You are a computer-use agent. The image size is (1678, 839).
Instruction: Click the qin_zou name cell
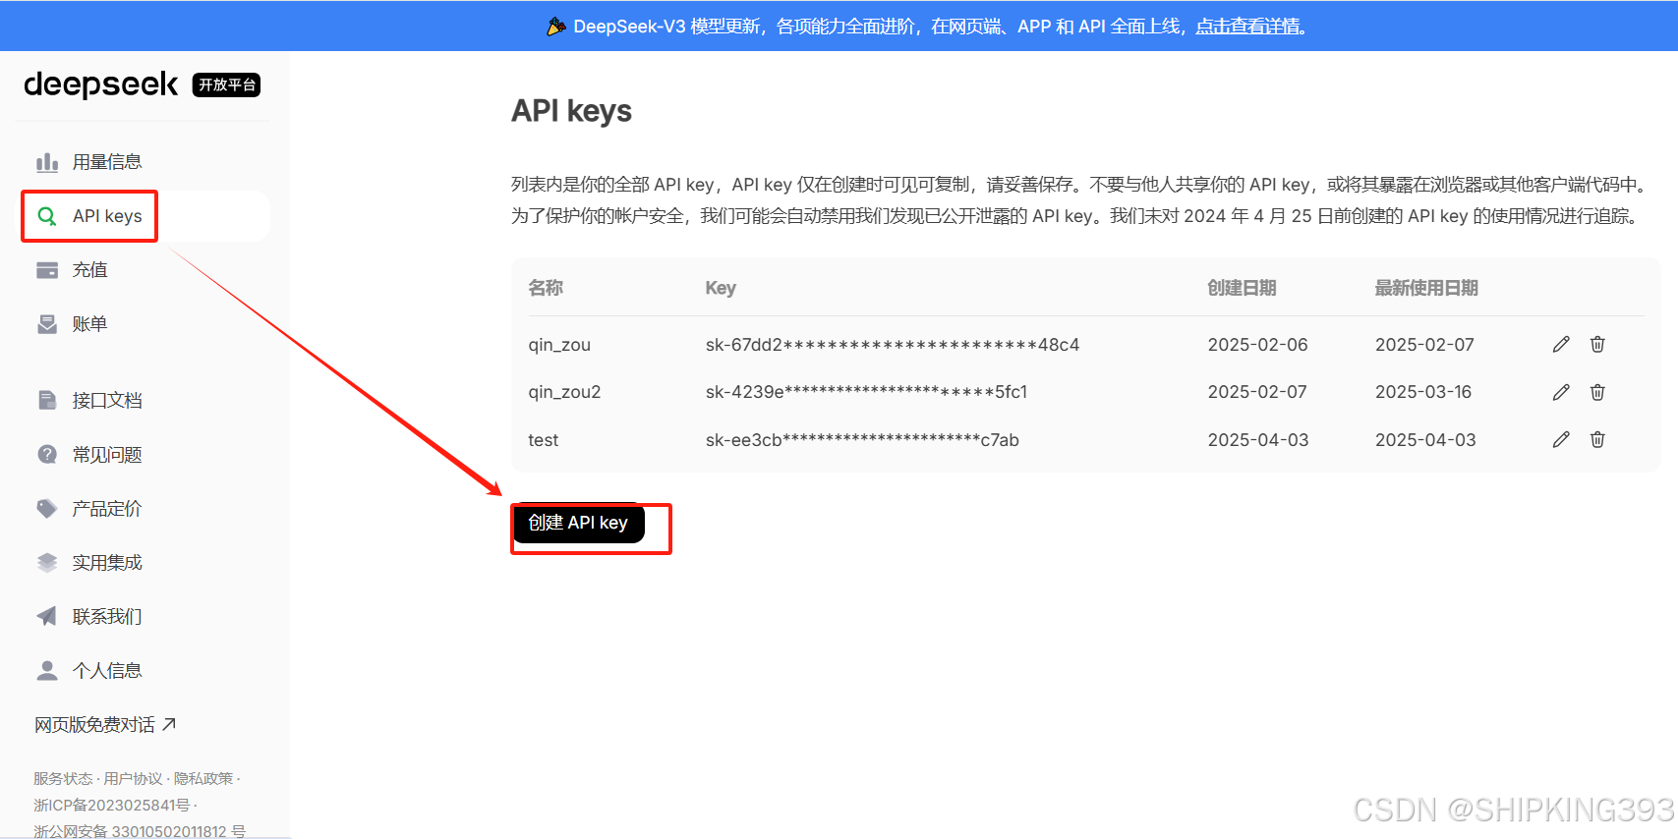click(559, 345)
